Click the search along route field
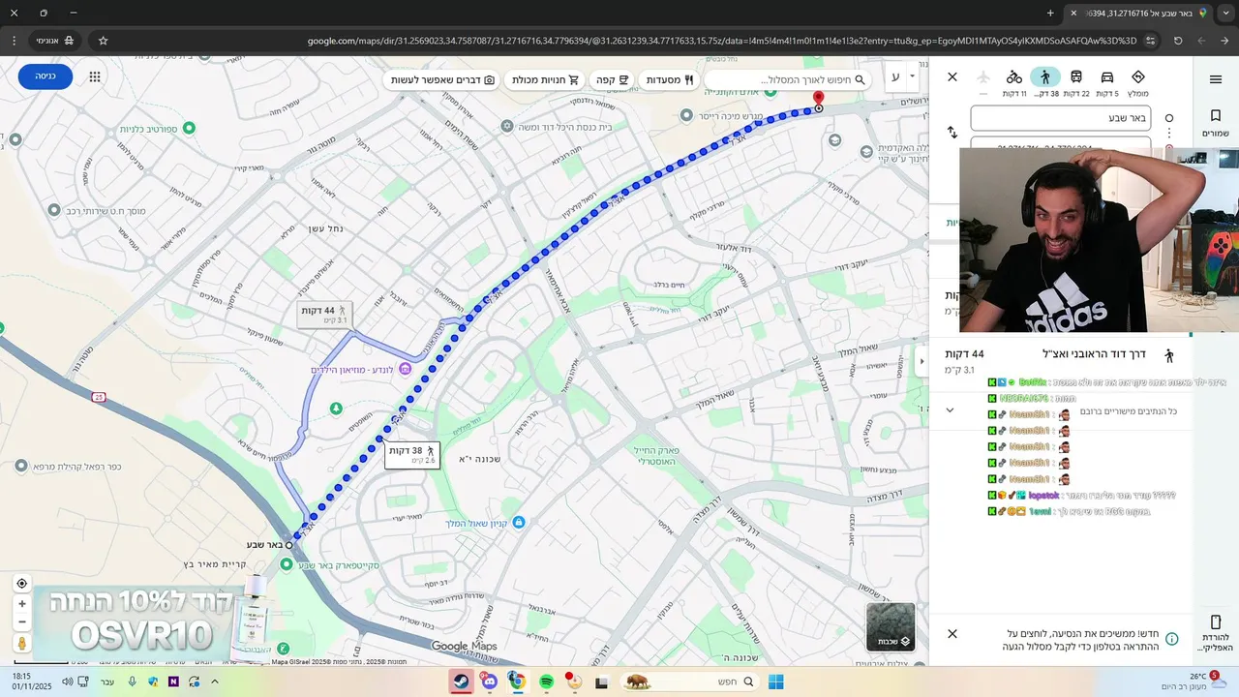 pos(786,79)
